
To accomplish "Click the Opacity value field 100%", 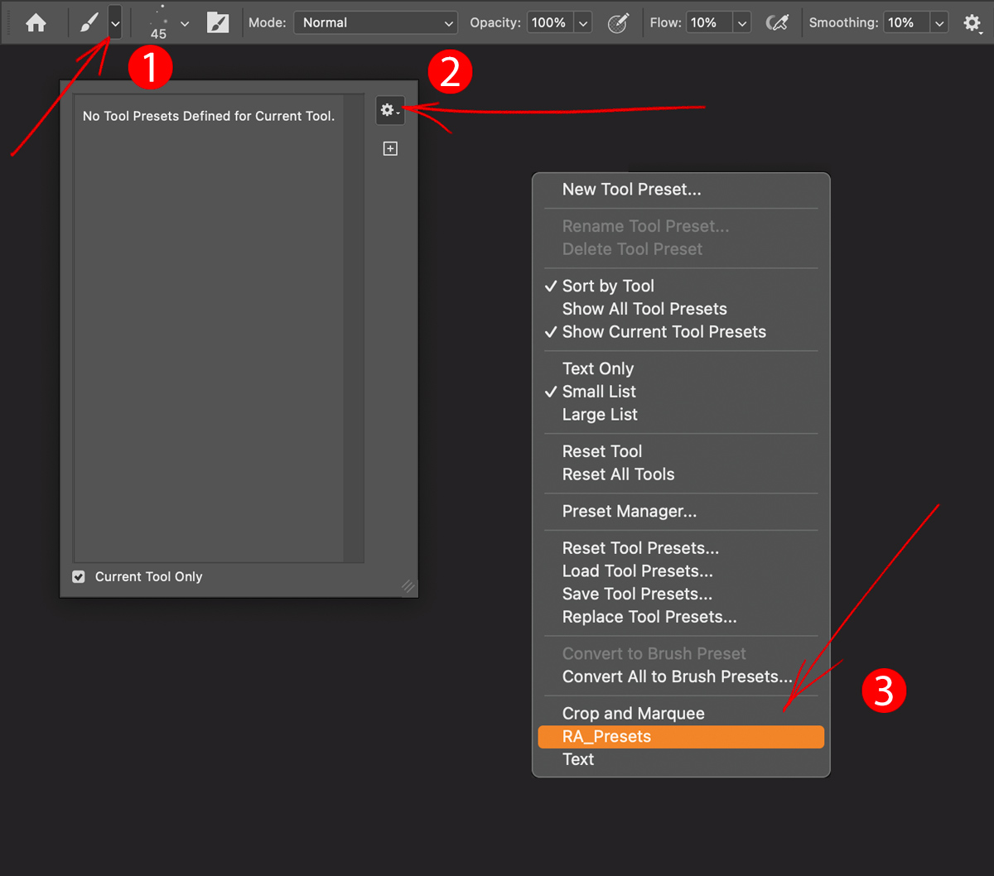I will (548, 22).
